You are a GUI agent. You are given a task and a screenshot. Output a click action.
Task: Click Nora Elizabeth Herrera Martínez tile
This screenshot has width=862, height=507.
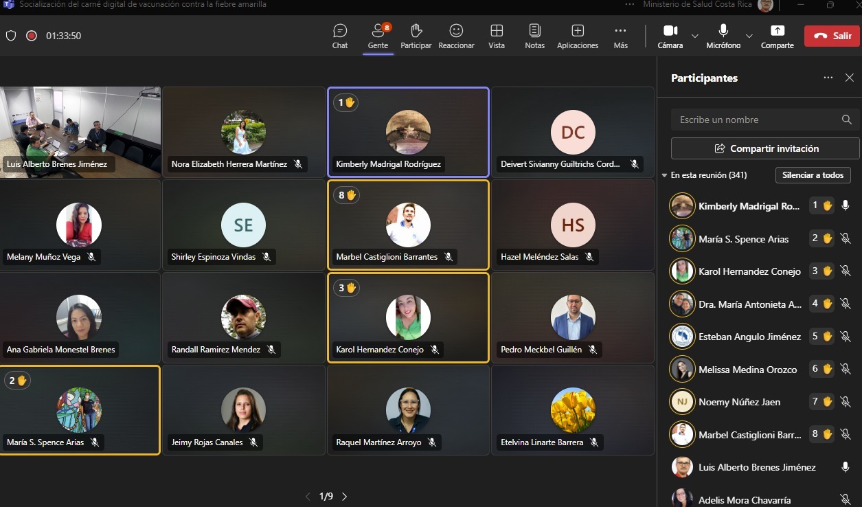click(244, 132)
